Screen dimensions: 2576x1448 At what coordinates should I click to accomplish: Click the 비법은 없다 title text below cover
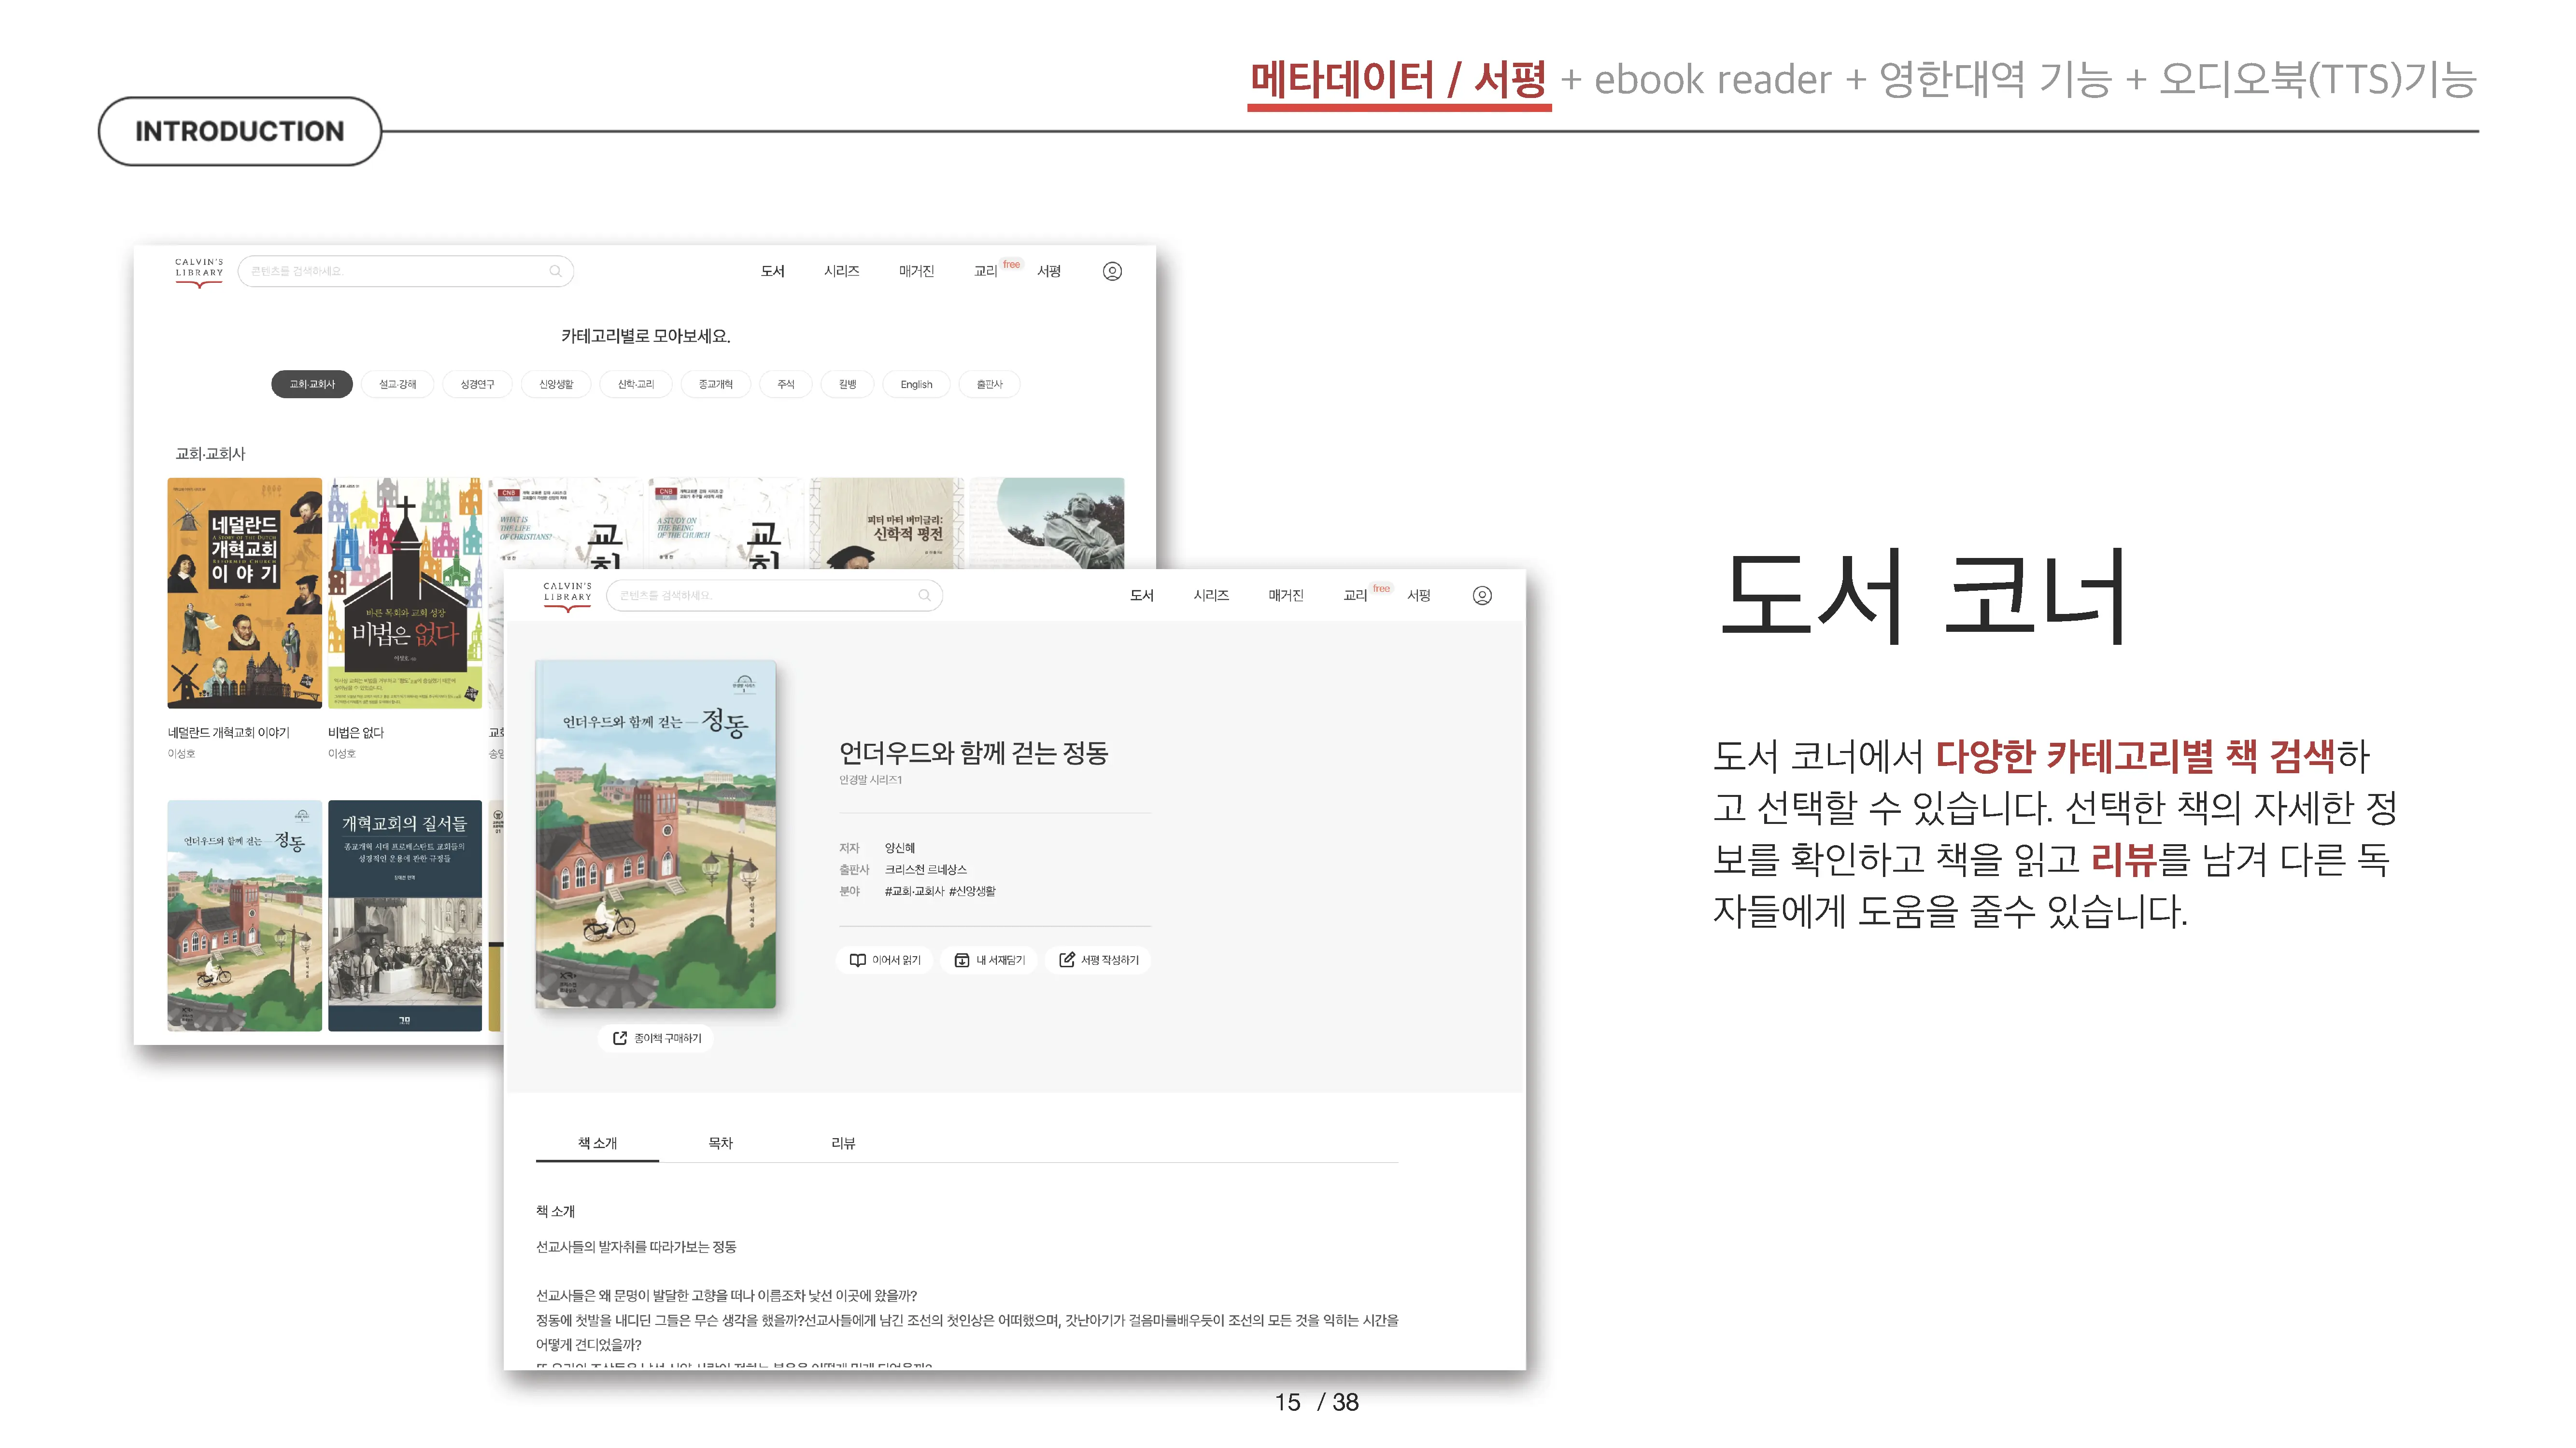tap(355, 733)
